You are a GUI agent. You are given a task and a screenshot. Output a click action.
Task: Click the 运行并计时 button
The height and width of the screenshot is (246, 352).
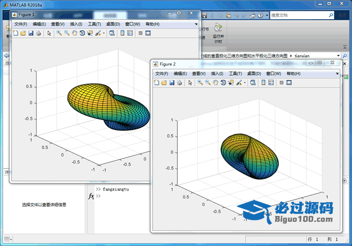pyautogui.click(x=218, y=32)
